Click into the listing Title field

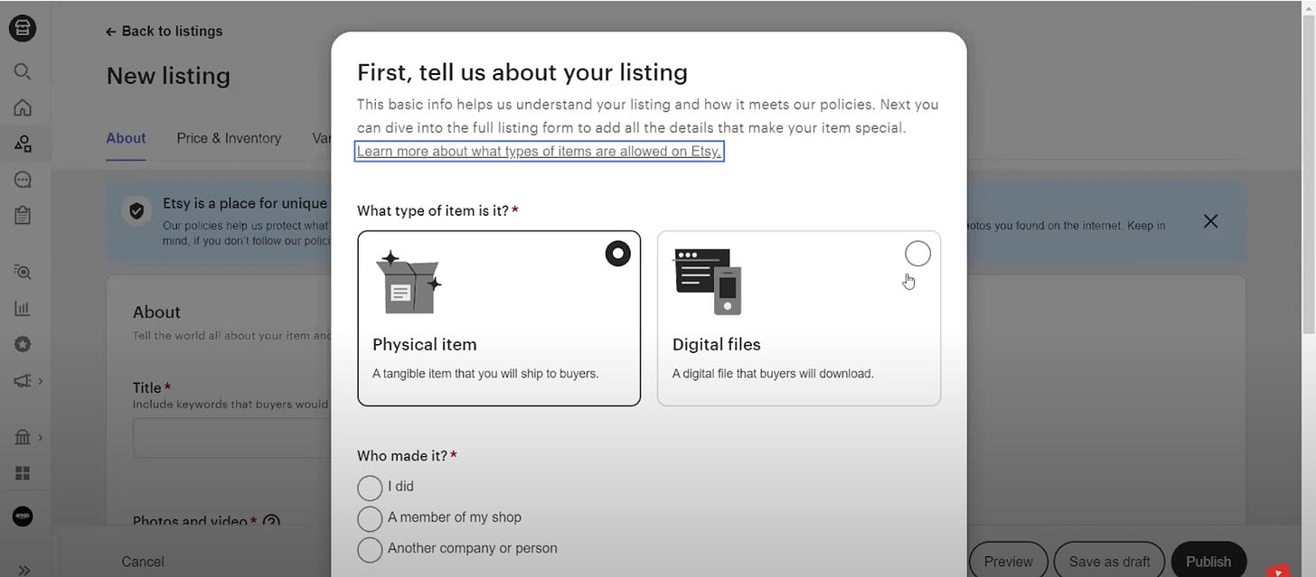click(232, 439)
